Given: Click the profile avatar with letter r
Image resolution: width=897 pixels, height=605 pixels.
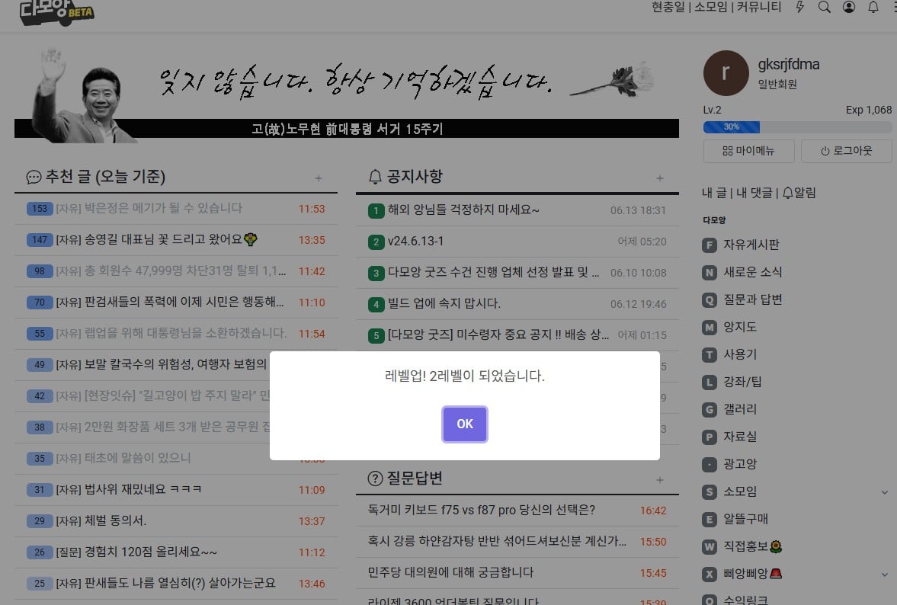Looking at the screenshot, I should point(726,72).
